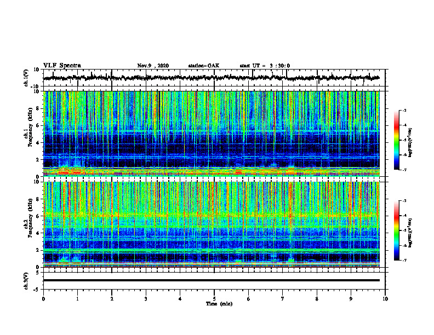Click the '-7' bottom label of ch.2 colorbar
The width and height of the screenshot is (434, 335).
[x=404, y=261]
